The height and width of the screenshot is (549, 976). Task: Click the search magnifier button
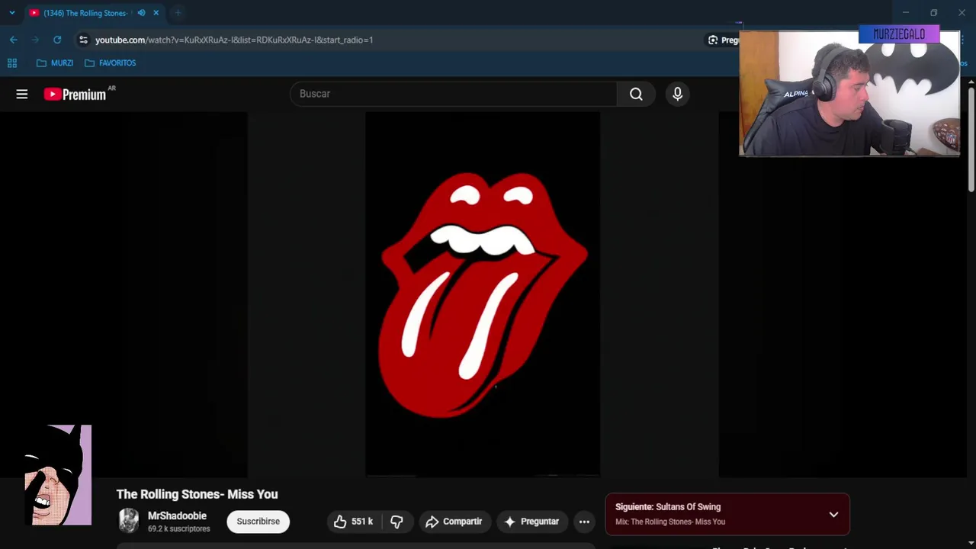tap(636, 94)
